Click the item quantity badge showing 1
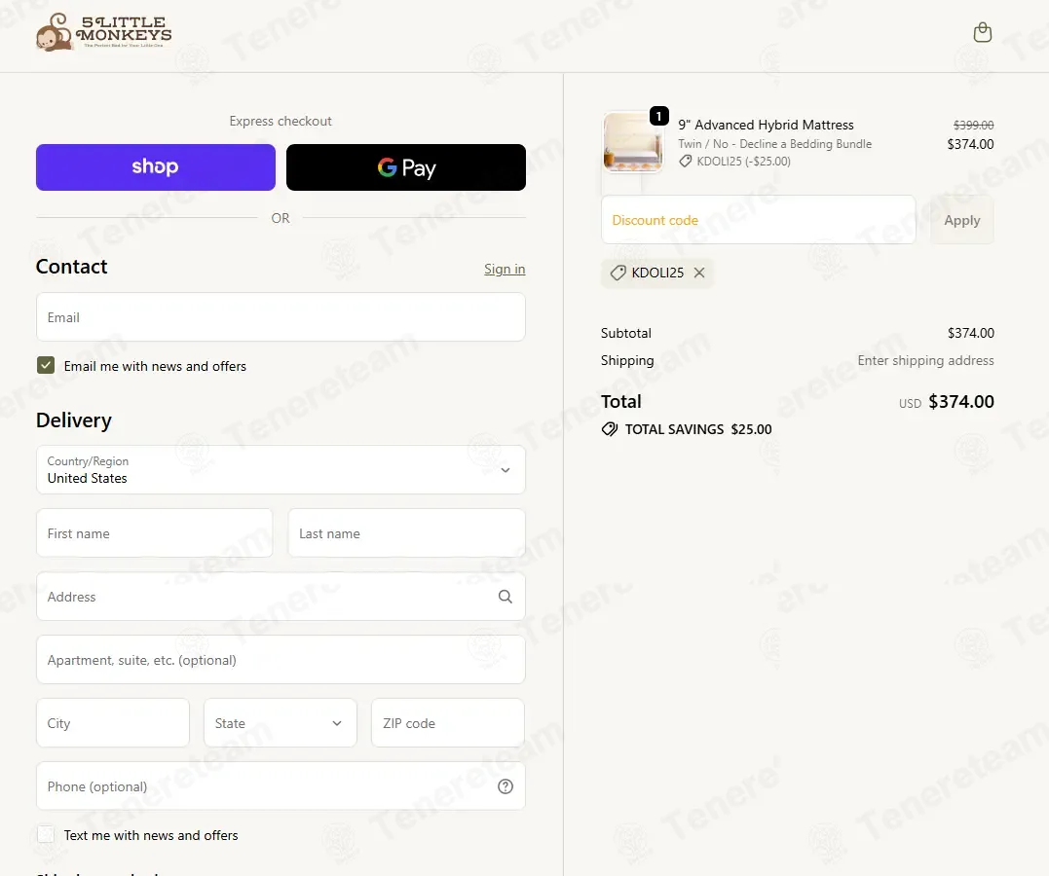Image resolution: width=1049 pixels, height=876 pixels. coord(659,117)
